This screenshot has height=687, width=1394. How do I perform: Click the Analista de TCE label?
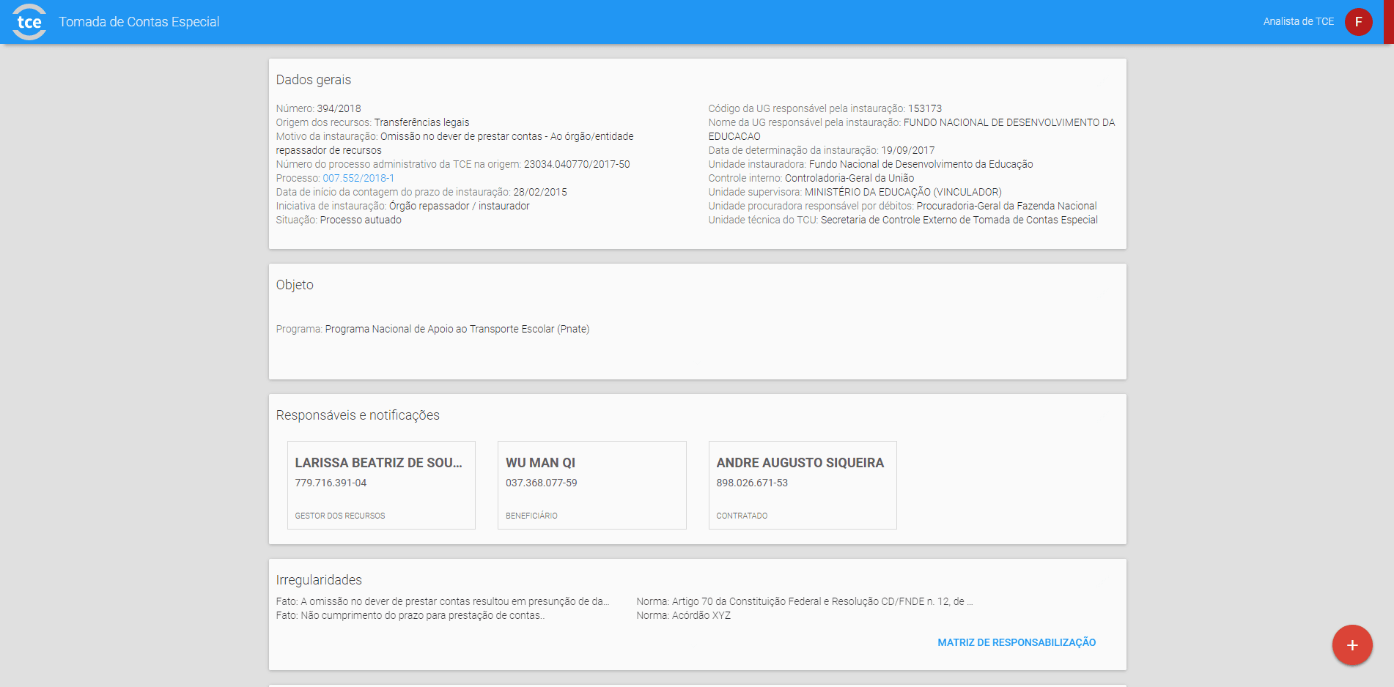click(x=1298, y=22)
